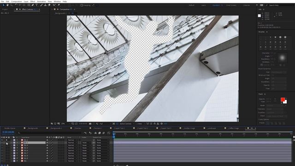The image size is (295, 166).
Task: Toggle visibility eye for layer 4
Action: pos(2,148)
